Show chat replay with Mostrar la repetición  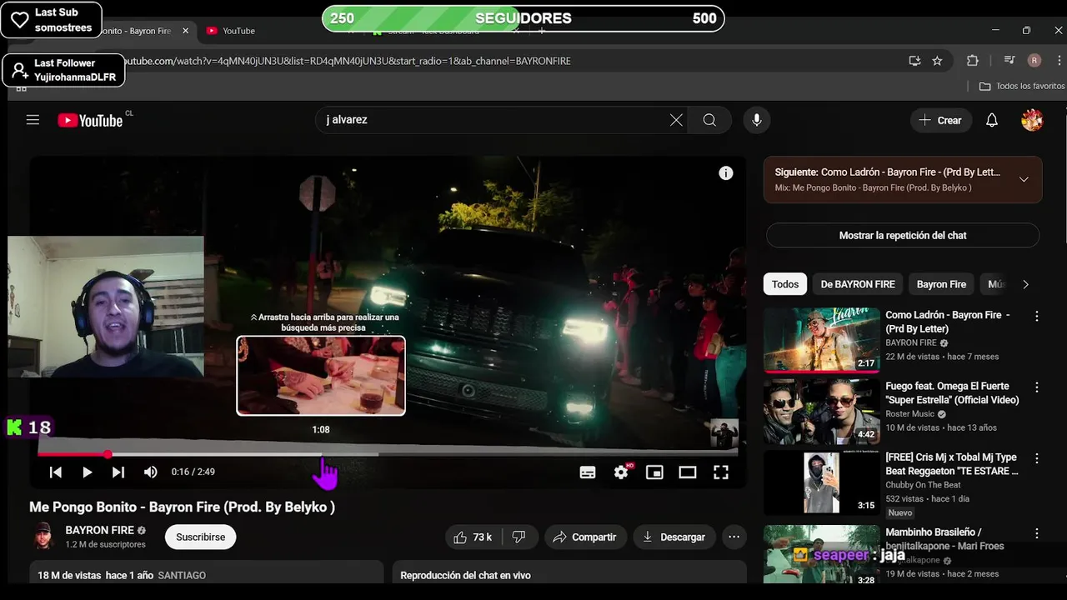[903, 236]
